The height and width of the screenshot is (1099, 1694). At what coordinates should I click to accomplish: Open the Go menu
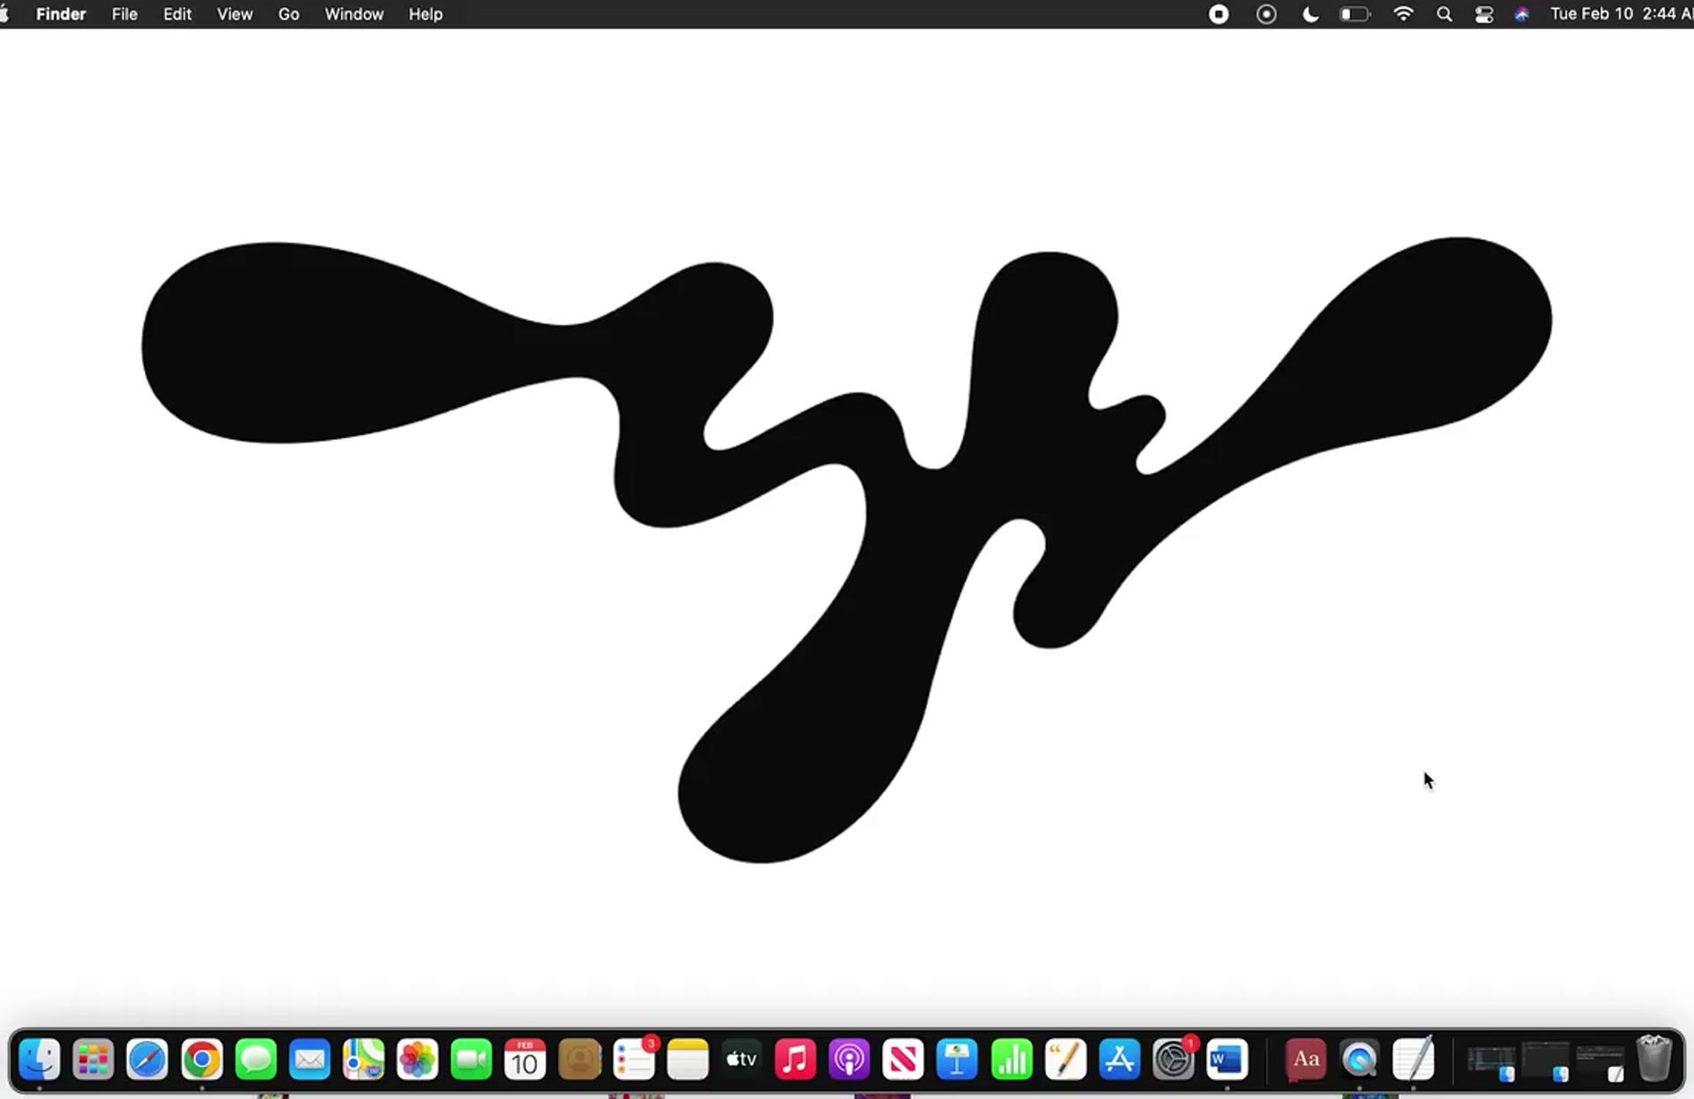[x=289, y=14]
